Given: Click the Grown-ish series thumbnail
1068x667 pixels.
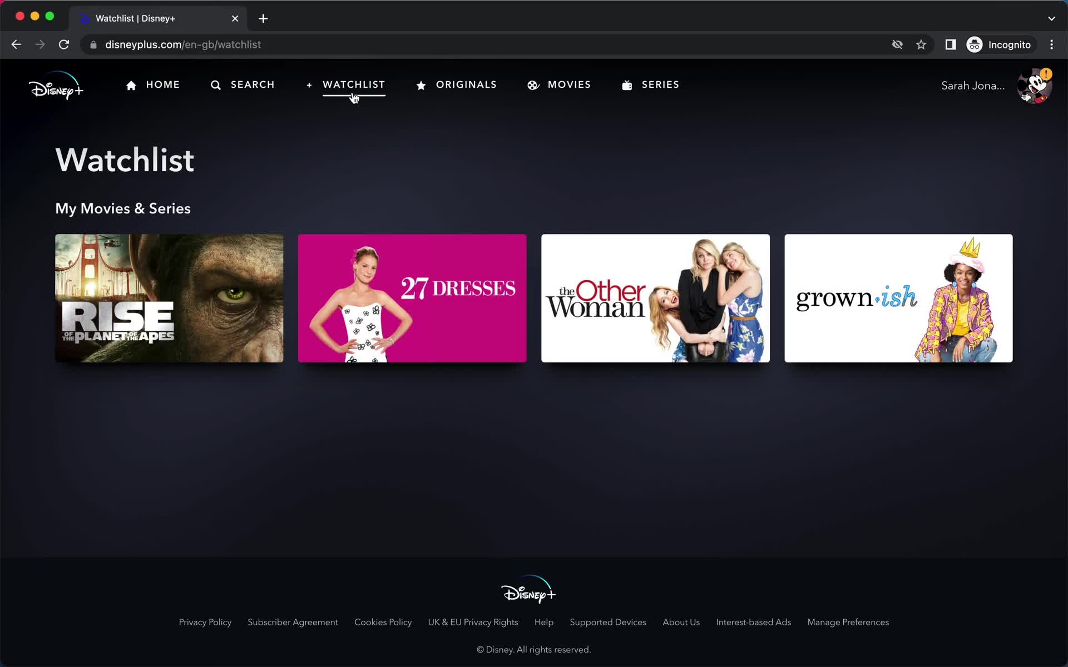Looking at the screenshot, I should [898, 298].
